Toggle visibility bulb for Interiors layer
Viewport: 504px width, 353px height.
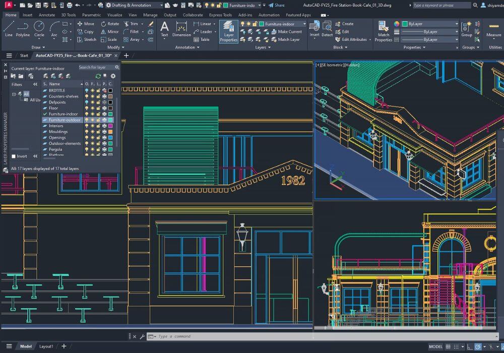click(x=87, y=126)
